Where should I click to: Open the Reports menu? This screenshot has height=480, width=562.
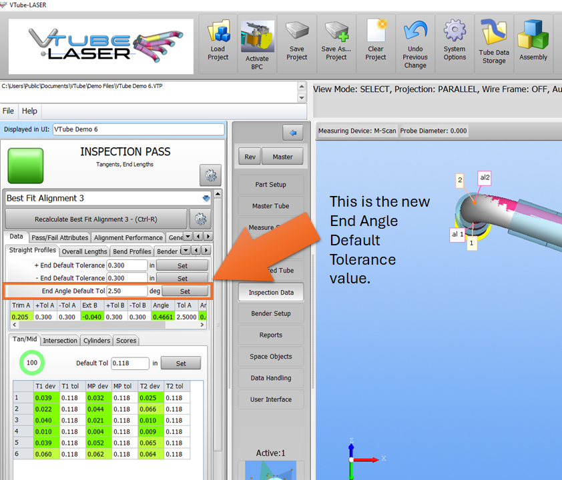click(x=270, y=335)
